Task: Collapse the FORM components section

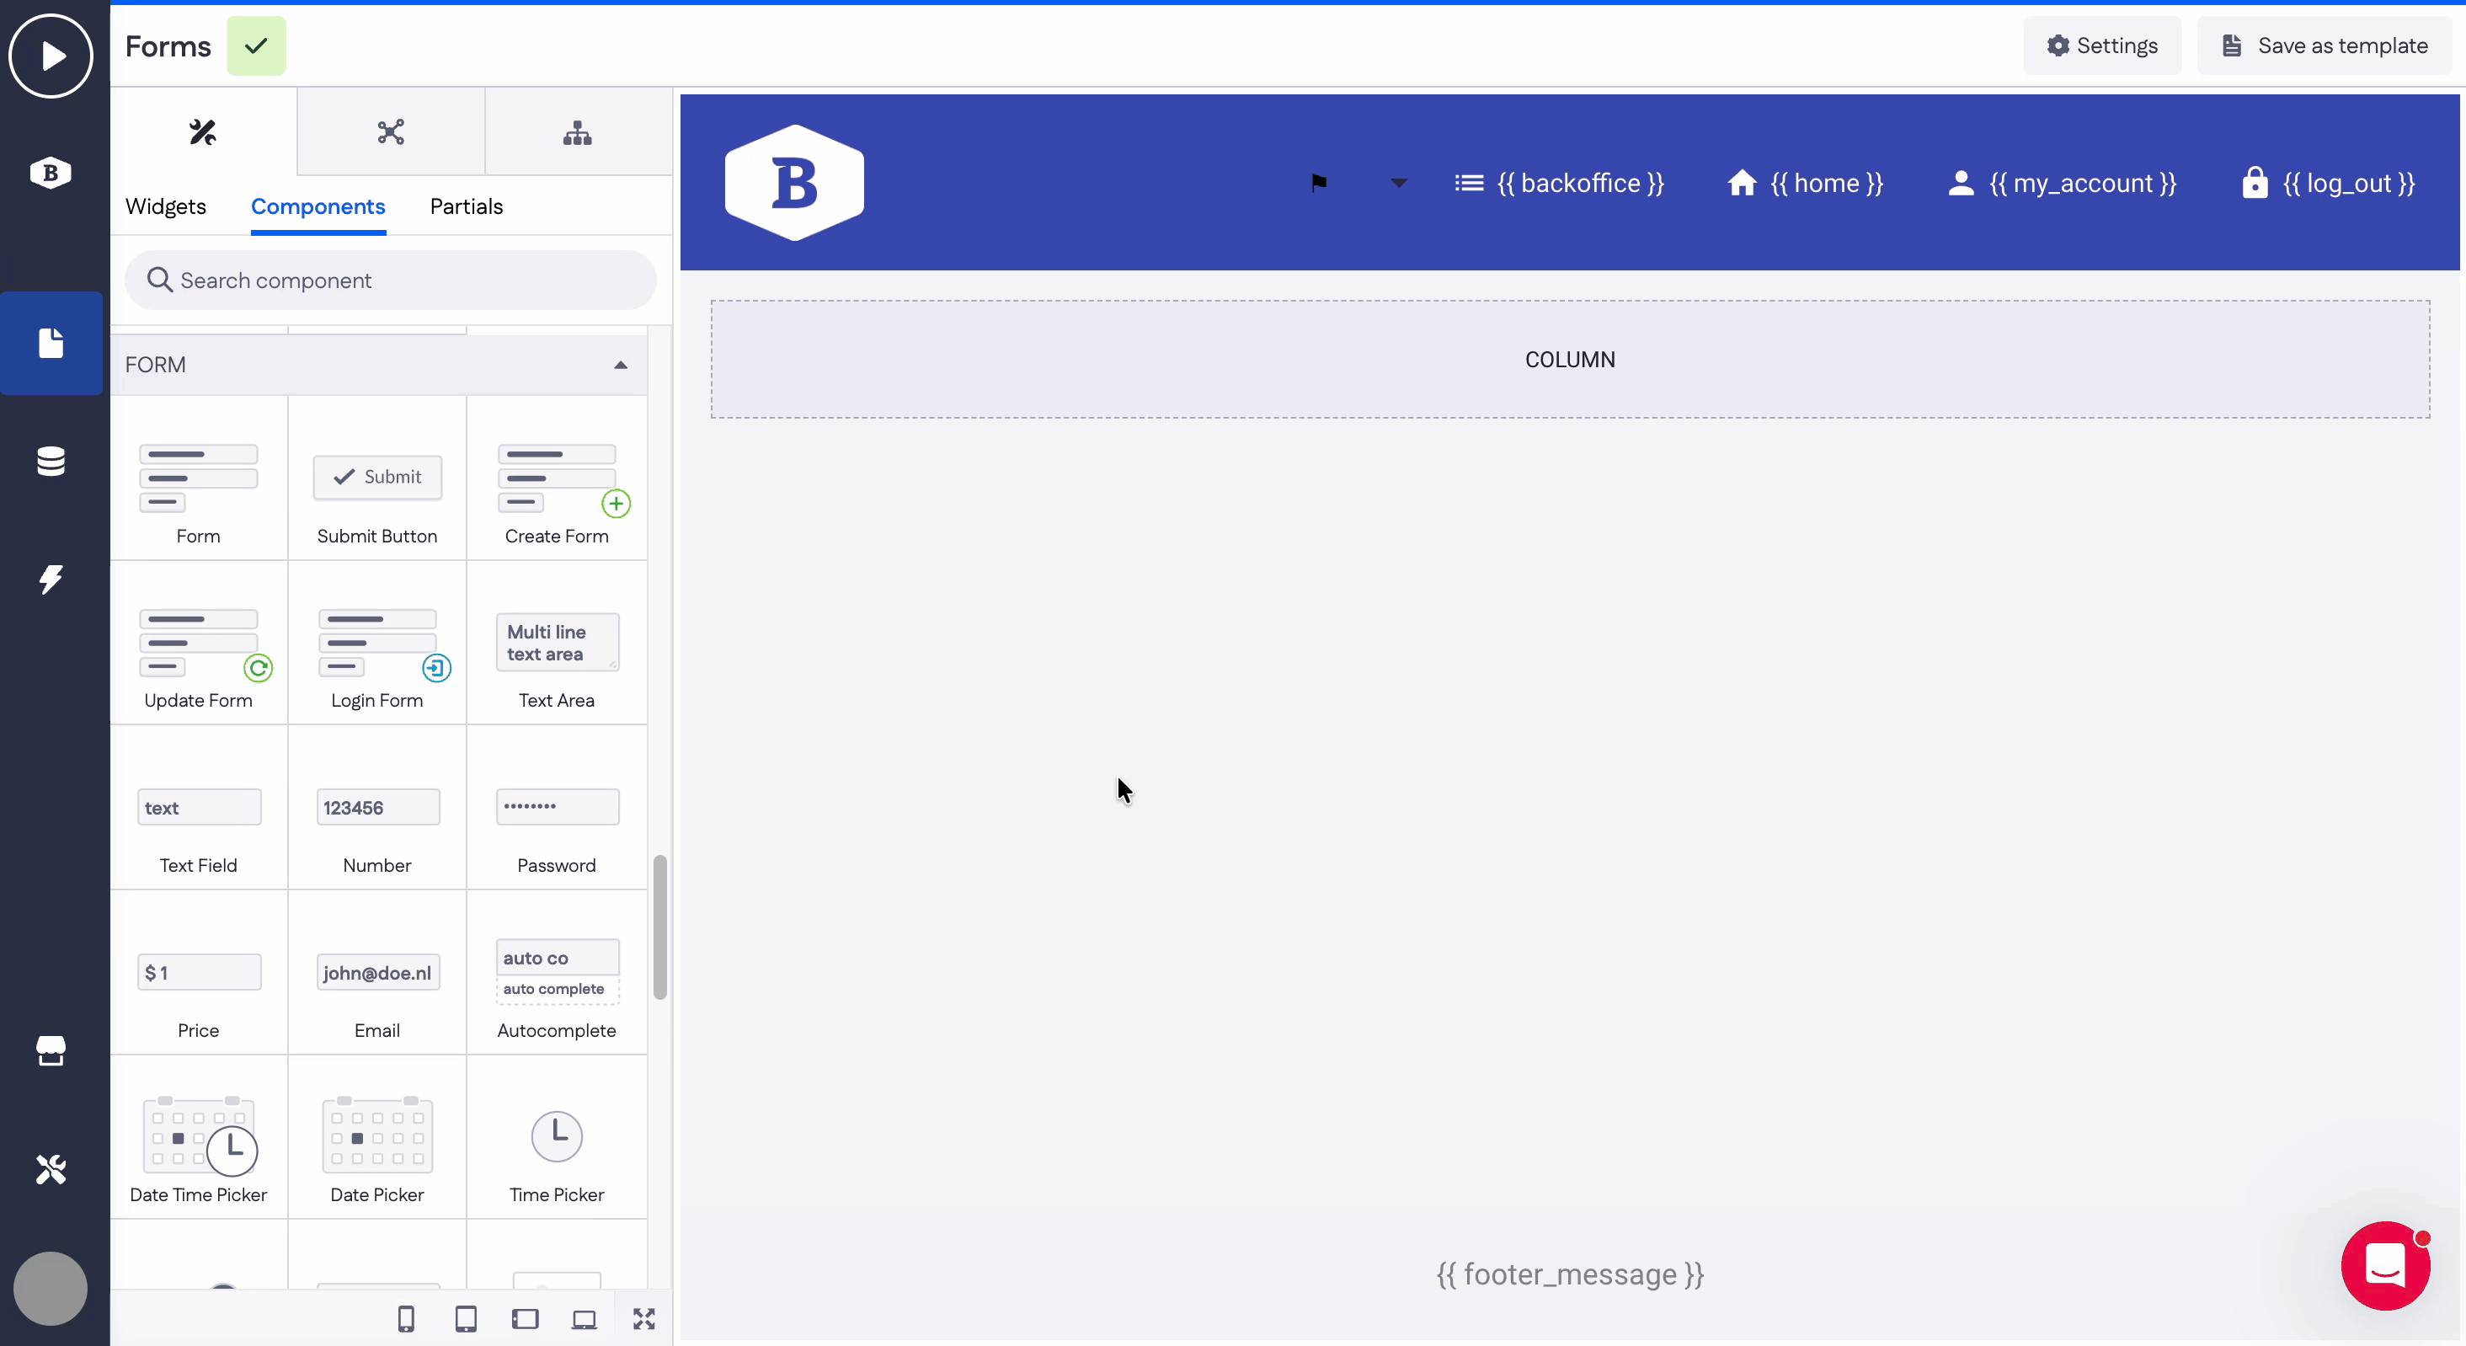Action: (x=621, y=365)
